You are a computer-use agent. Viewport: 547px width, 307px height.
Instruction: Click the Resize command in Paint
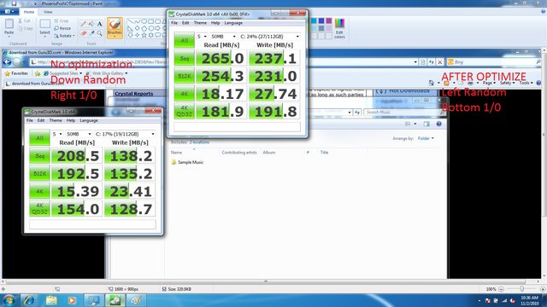click(62, 28)
